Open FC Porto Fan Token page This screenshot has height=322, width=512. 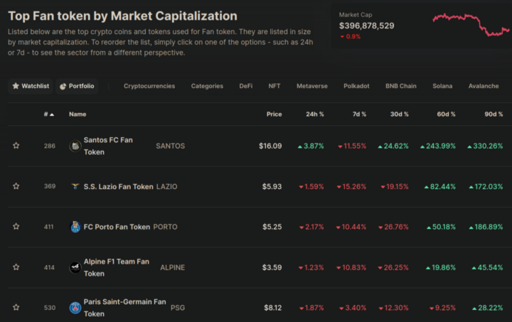(x=117, y=227)
